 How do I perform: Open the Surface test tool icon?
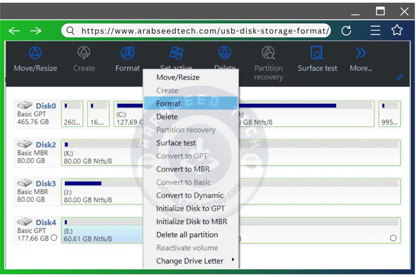(317, 53)
